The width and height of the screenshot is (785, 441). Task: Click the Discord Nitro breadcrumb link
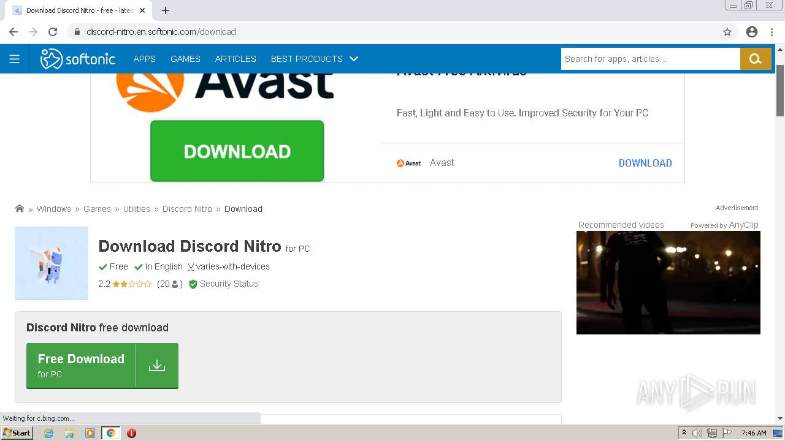coord(187,209)
